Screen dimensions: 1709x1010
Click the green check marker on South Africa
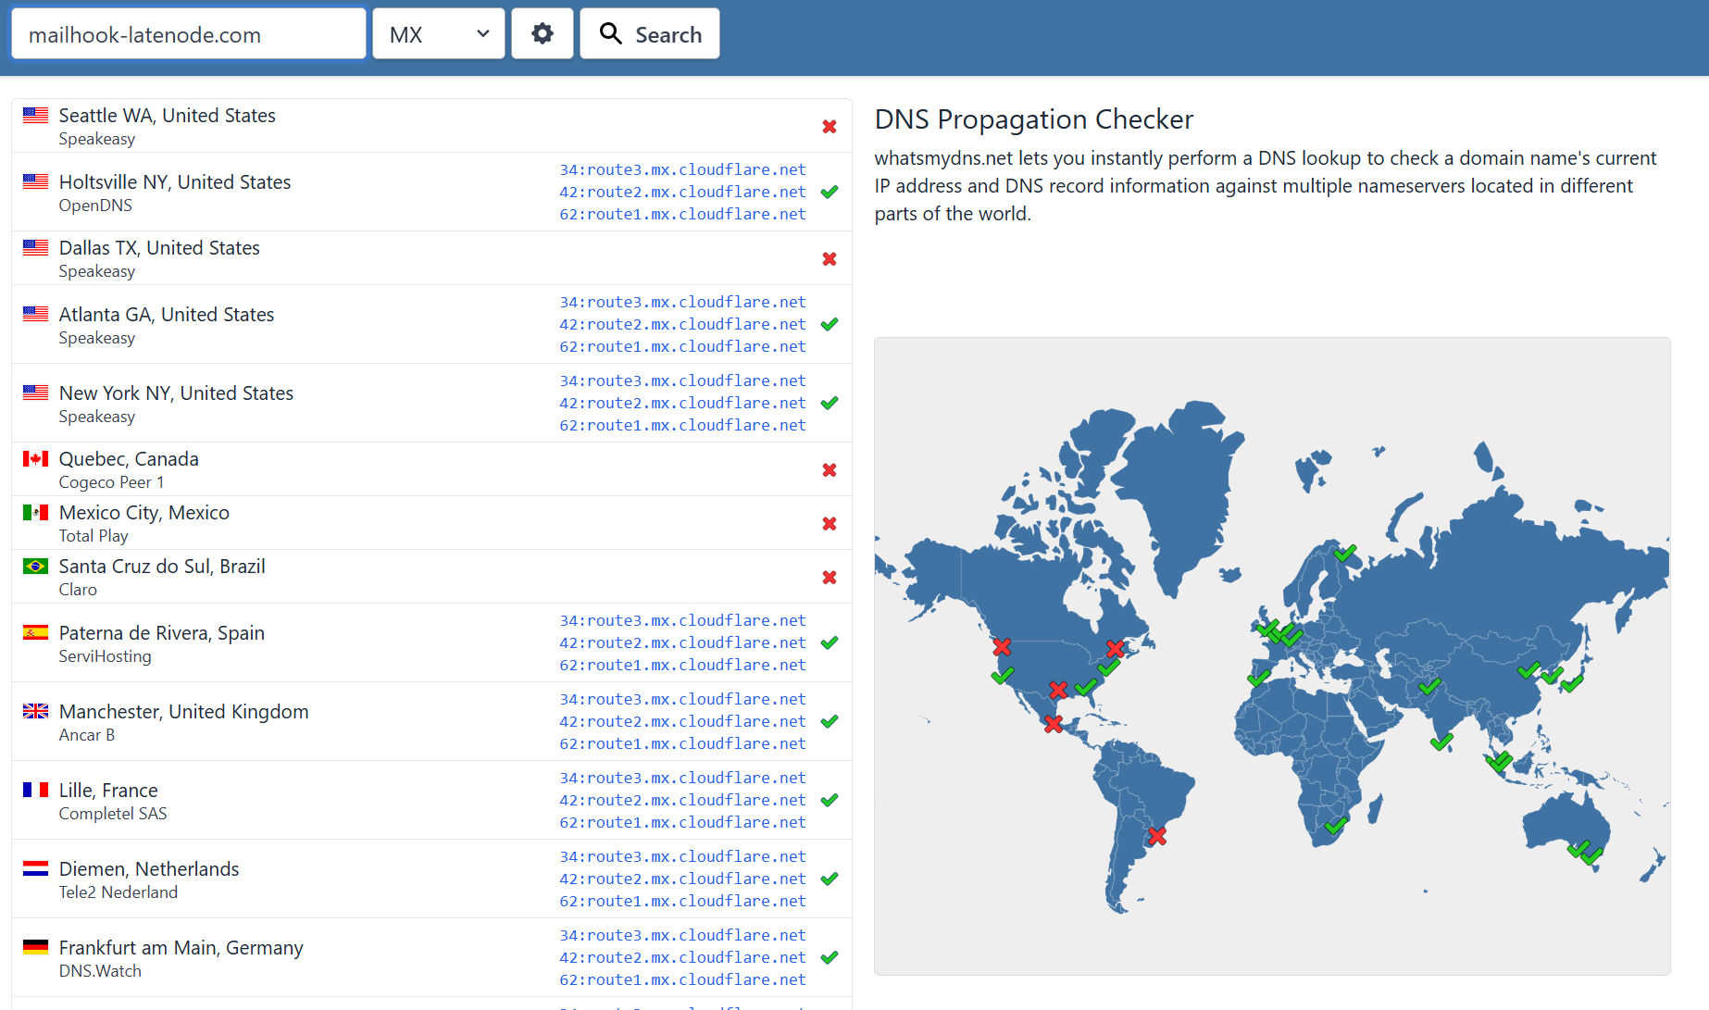click(1335, 826)
